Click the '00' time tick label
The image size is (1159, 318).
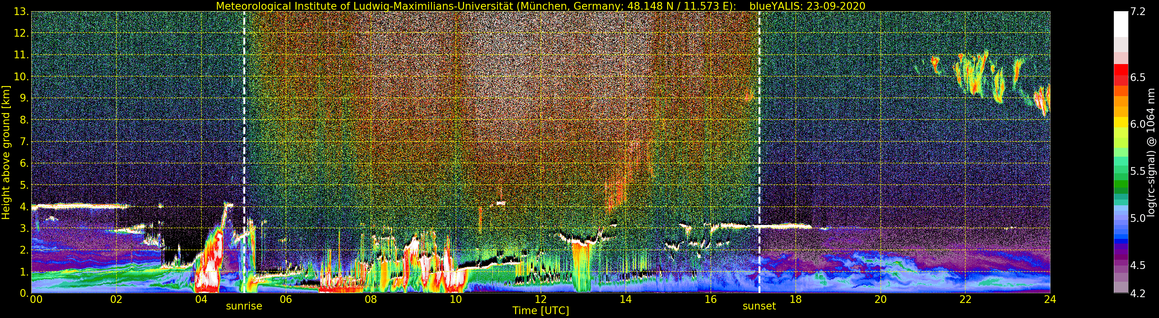36,299
